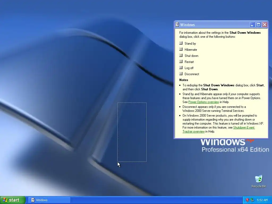Close the Windows help window
The width and height of the screenshot is (272, 204).
point(265,25)
